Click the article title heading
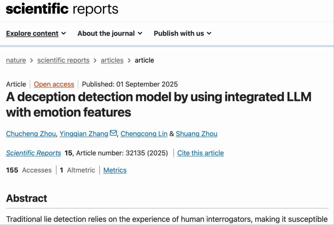 click(x=159, y=105)
